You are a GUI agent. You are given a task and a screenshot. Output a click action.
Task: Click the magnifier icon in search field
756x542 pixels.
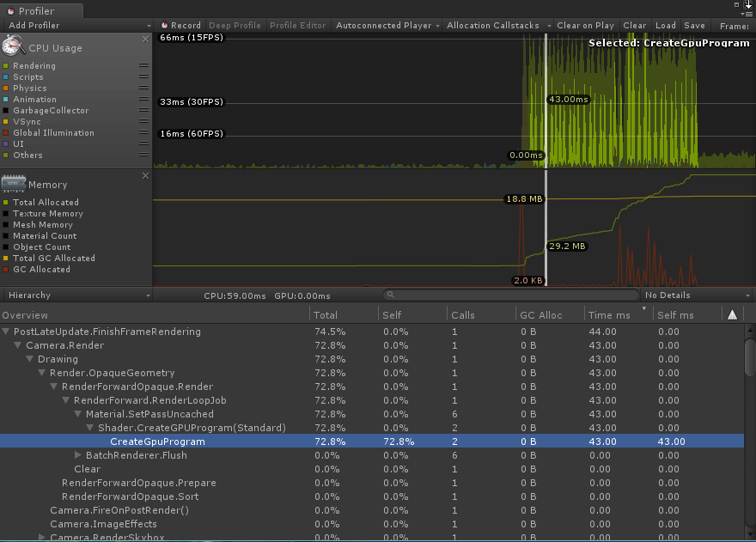pyautogui.click(x=391, y=295)
